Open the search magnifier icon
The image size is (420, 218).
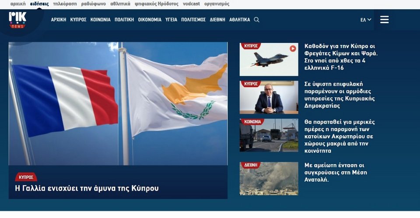pos(256,20)
